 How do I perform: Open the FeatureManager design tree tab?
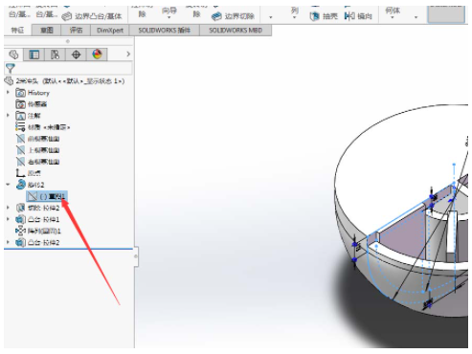pyautogui.click(x=13, y=55)
